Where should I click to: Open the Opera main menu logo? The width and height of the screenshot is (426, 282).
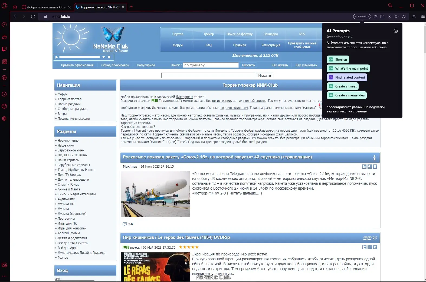coord(4,6)
